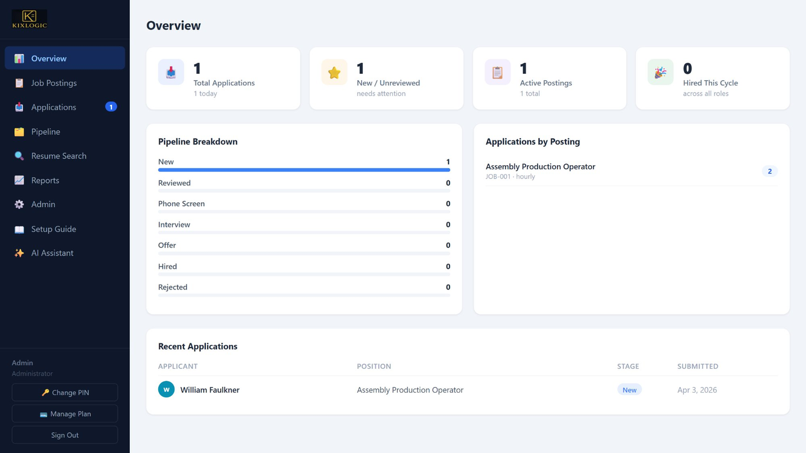Sign out of the account
806x453 pixels.
point(65,435)
